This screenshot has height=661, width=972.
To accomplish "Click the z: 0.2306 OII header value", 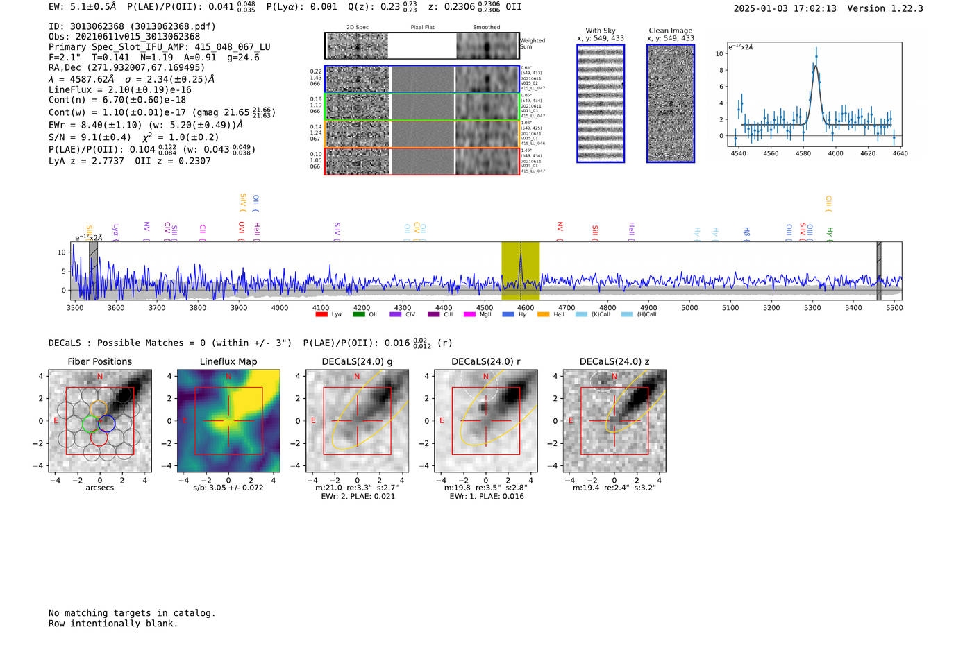I will tap(474, 7).
